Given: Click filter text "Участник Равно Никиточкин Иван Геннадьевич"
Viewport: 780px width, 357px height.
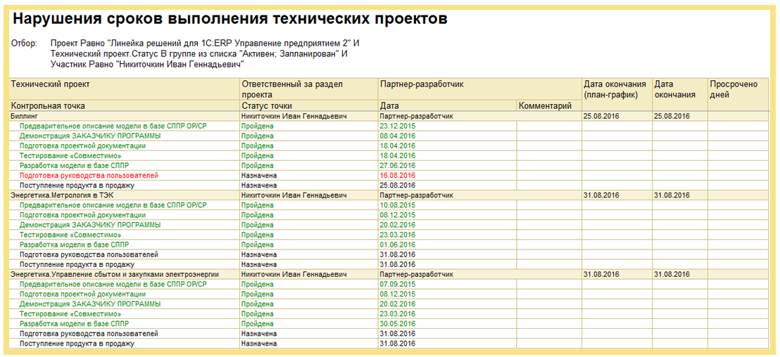Looking at the screenshot, I should click(x=149, y=64).
